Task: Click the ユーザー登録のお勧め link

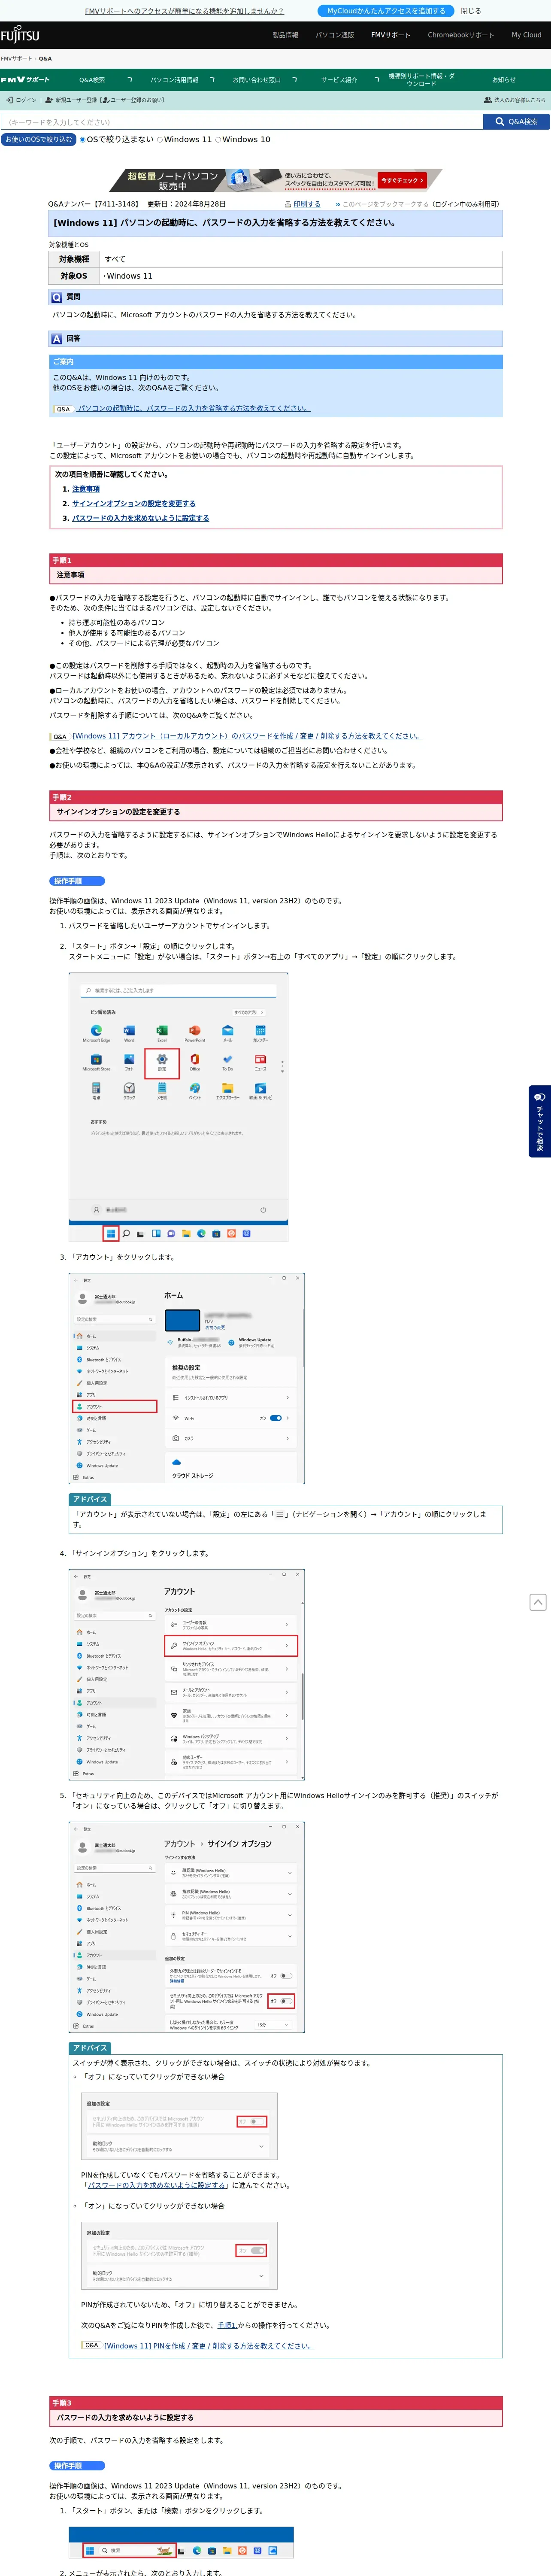Action: pyautogui.click(x=137, y=100)
